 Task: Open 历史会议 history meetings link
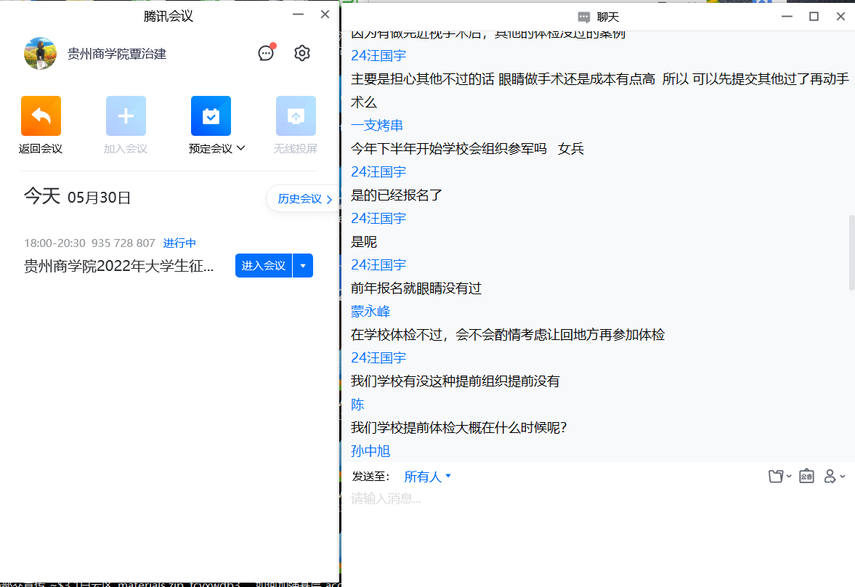[304, 198]
